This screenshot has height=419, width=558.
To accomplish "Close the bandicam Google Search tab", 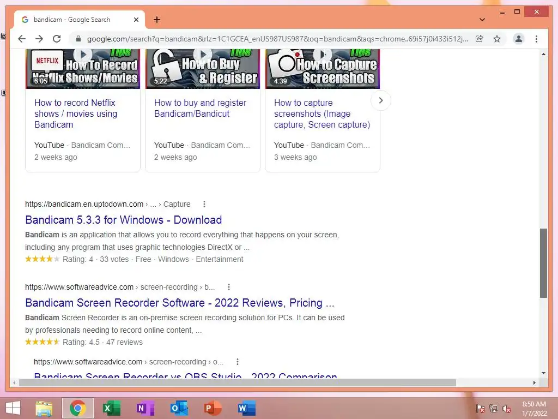I will [x=136, y=20].
